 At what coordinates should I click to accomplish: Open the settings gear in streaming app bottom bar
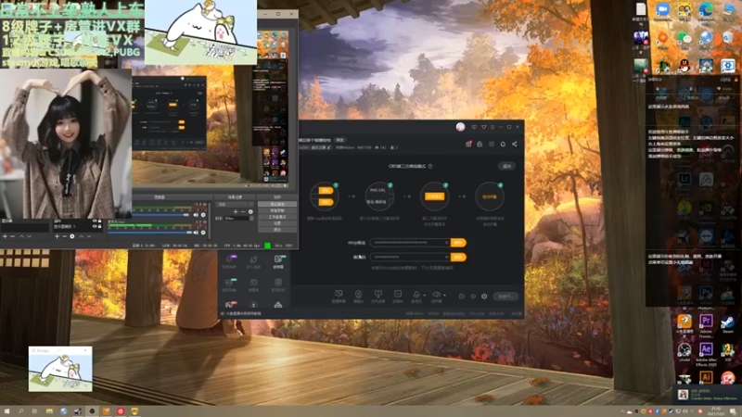484,297
